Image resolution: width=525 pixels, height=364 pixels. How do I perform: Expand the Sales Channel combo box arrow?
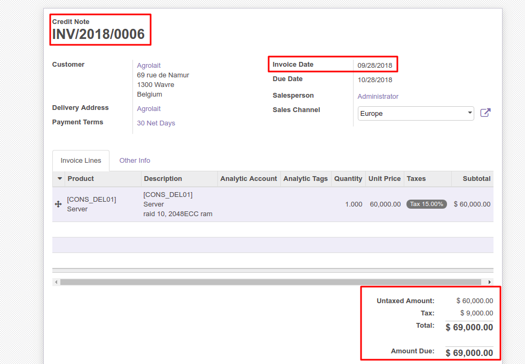tap(469, 113)
